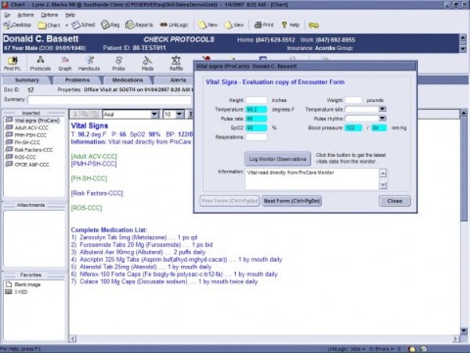Viewport: 470px width, 353px height.
Task: Switch to the Problems tab
Action: pyautogui.click(x=77, y=80)
